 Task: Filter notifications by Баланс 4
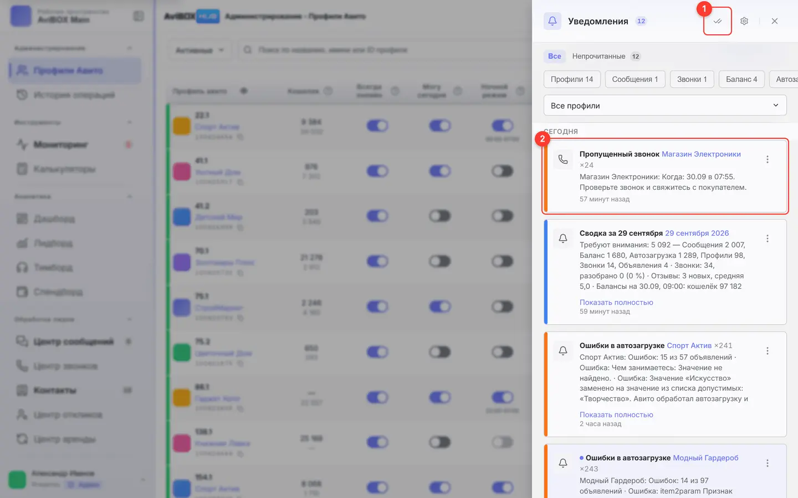(x=741, y=79)
